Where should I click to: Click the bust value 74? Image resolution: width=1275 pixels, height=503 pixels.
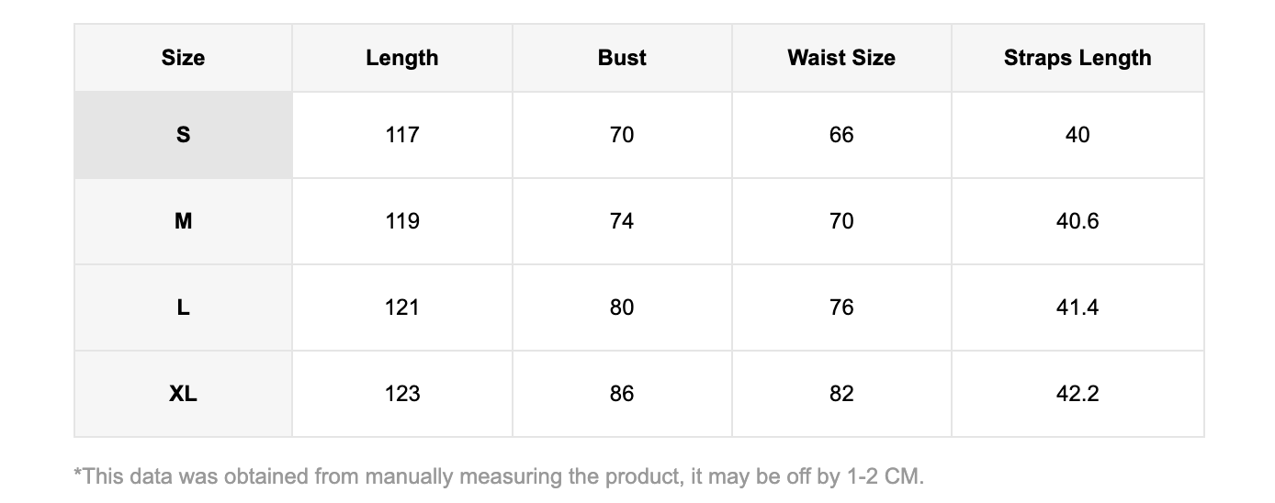click(622, 221)
